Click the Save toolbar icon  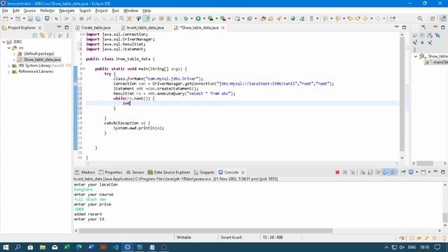point(30,19)
